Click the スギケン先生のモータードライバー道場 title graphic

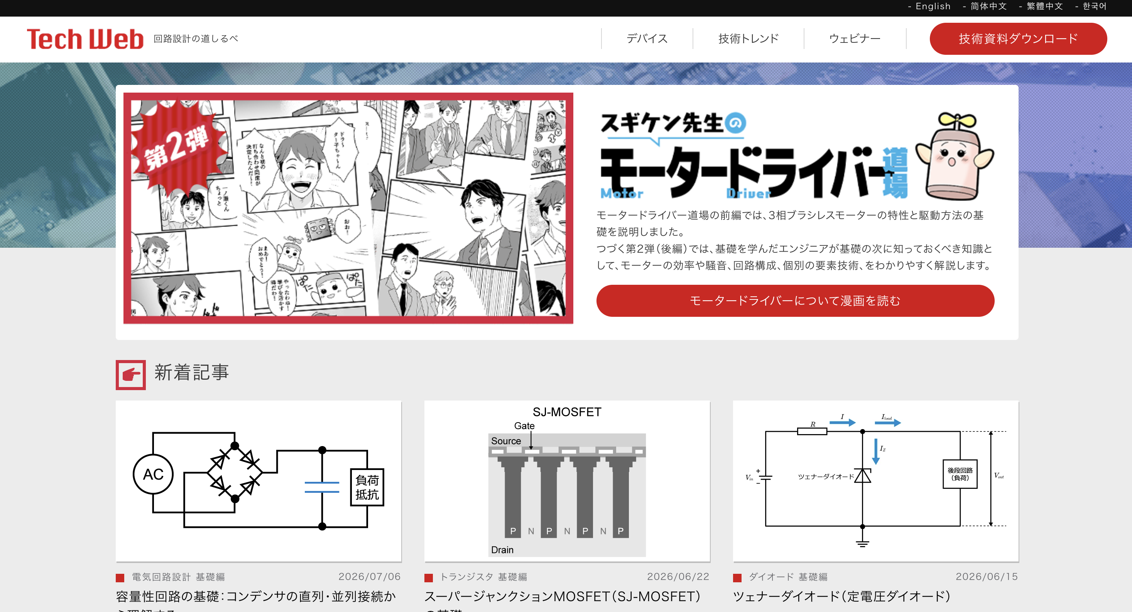click(754, 156)
